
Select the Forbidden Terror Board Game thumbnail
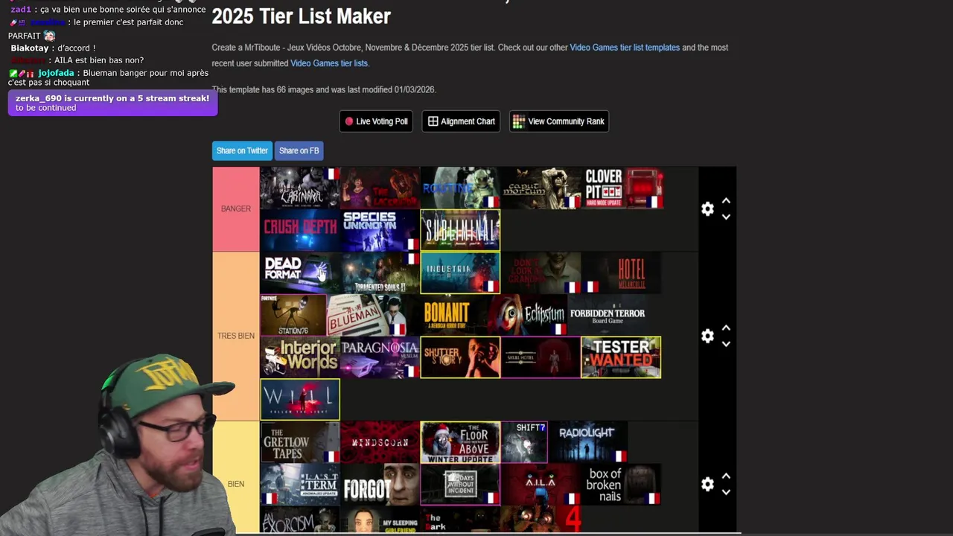click(x=608, y=315)
